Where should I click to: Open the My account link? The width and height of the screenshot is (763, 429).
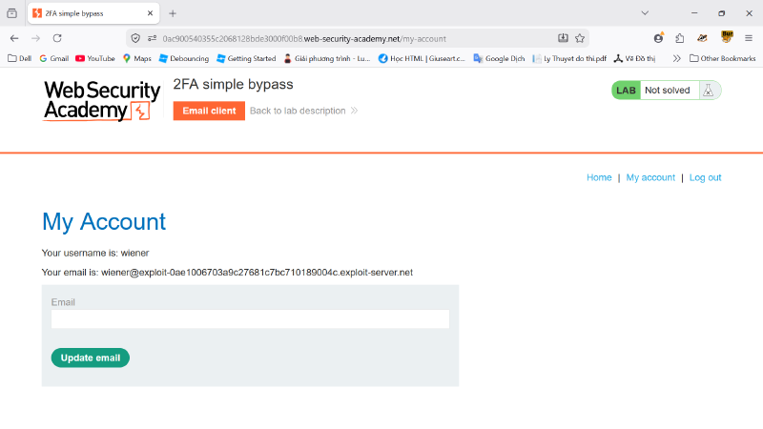pos(650,177)
